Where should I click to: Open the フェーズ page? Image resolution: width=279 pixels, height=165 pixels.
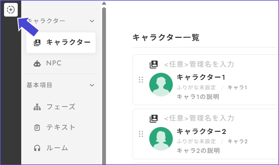61,107
